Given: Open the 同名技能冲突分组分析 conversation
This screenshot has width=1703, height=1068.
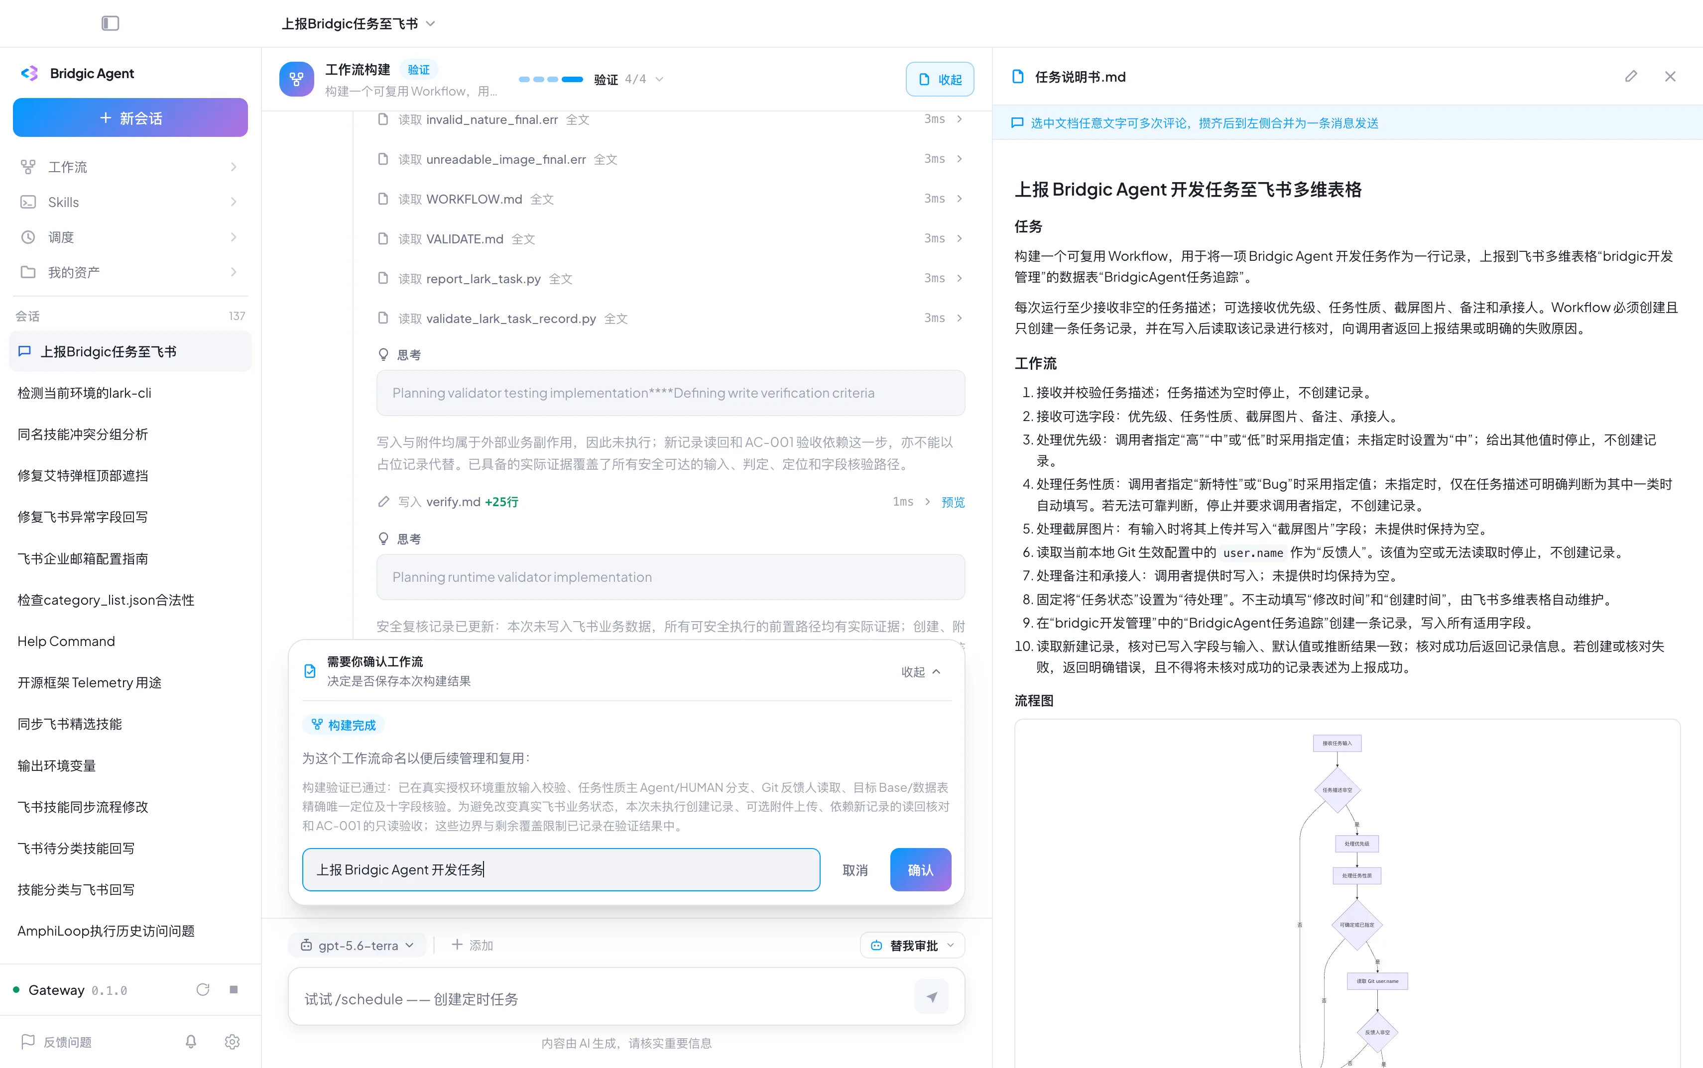Looking at the screenshot, I should click(130, 434).
